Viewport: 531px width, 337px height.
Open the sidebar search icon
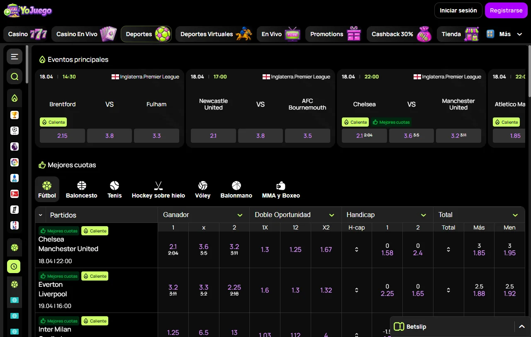15,77
